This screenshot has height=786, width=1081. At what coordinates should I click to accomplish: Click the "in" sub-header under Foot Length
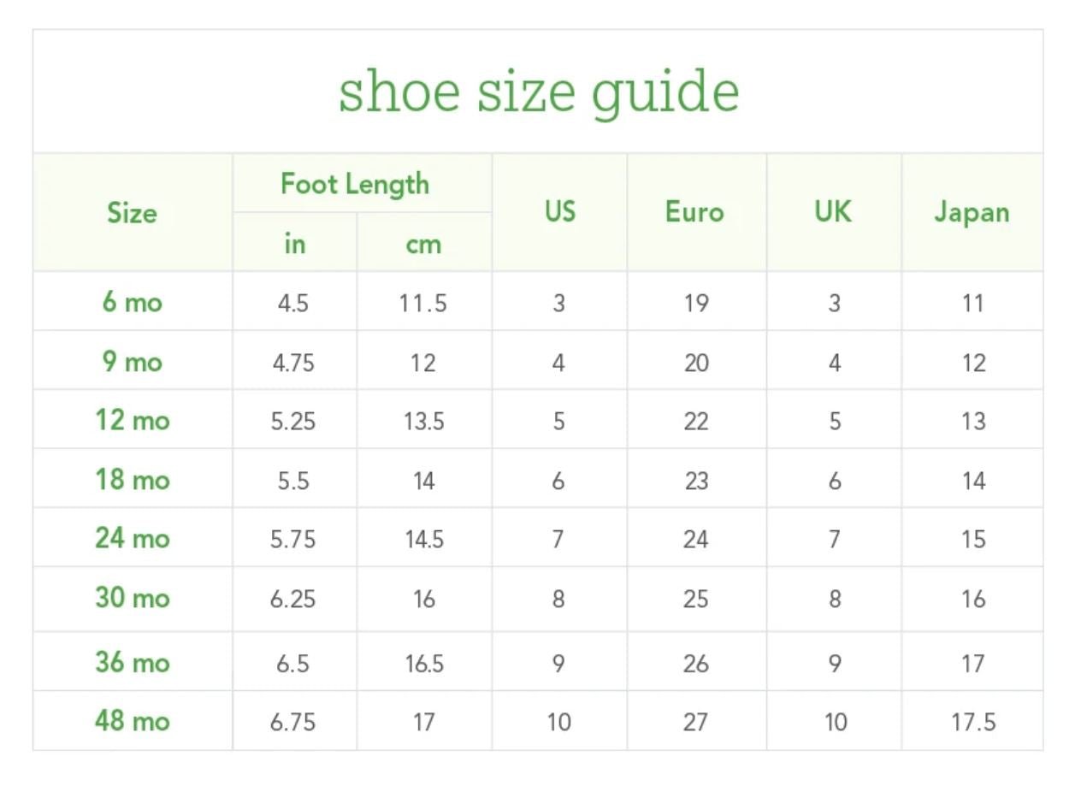coord(294,244)
